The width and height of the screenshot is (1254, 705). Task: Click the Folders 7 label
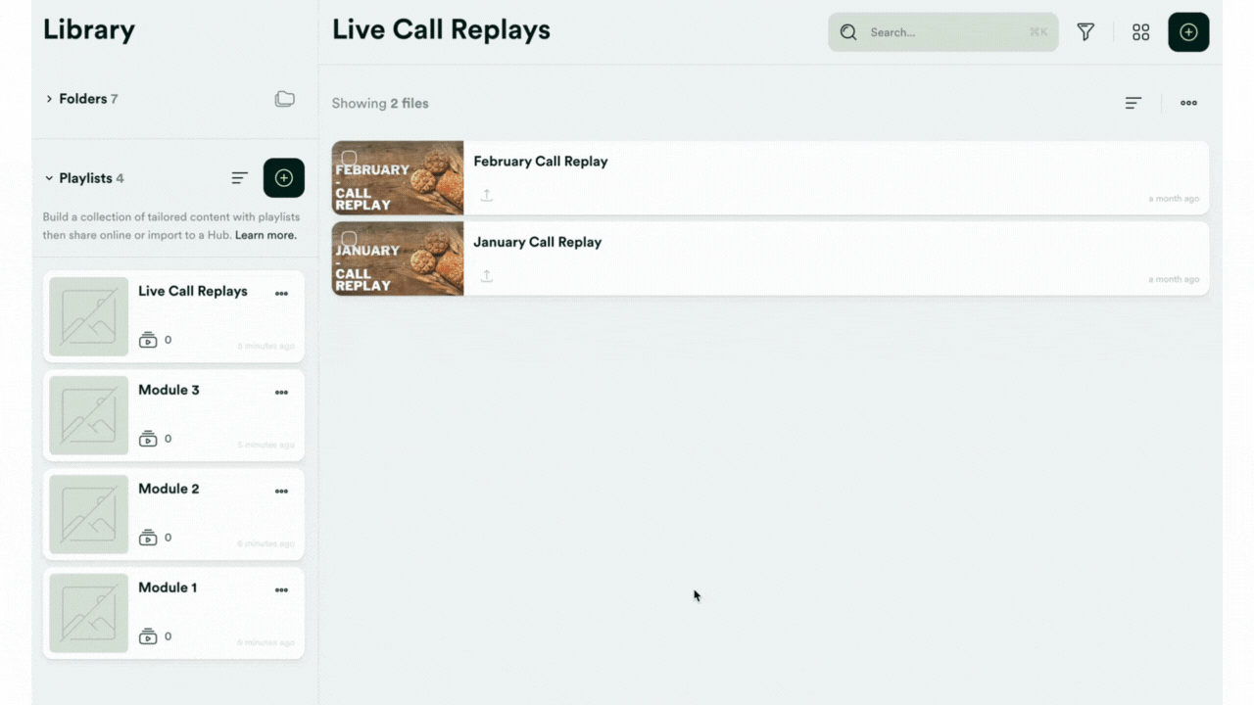88,99
